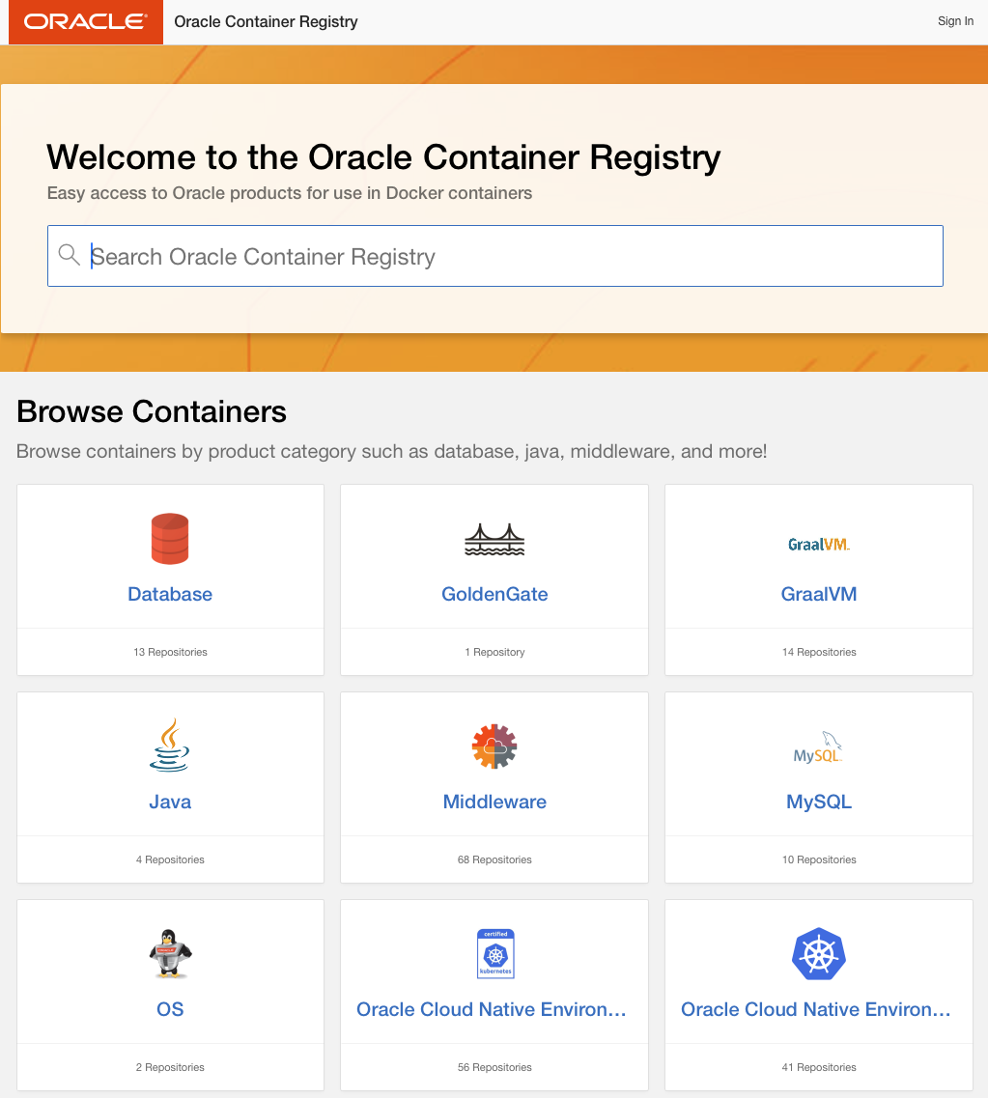
Task: Click the 'Browse containers by product category' description
Action: (x=391, y=451)
